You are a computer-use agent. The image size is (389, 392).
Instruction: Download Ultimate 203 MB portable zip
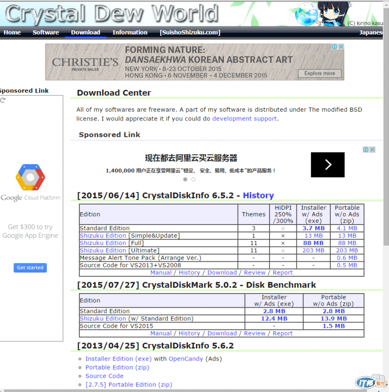347,250
